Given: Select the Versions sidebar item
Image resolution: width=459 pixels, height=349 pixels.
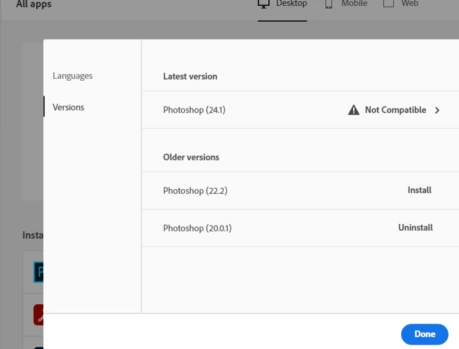Looking at the screenshot, I should click(x=68, y=107).
